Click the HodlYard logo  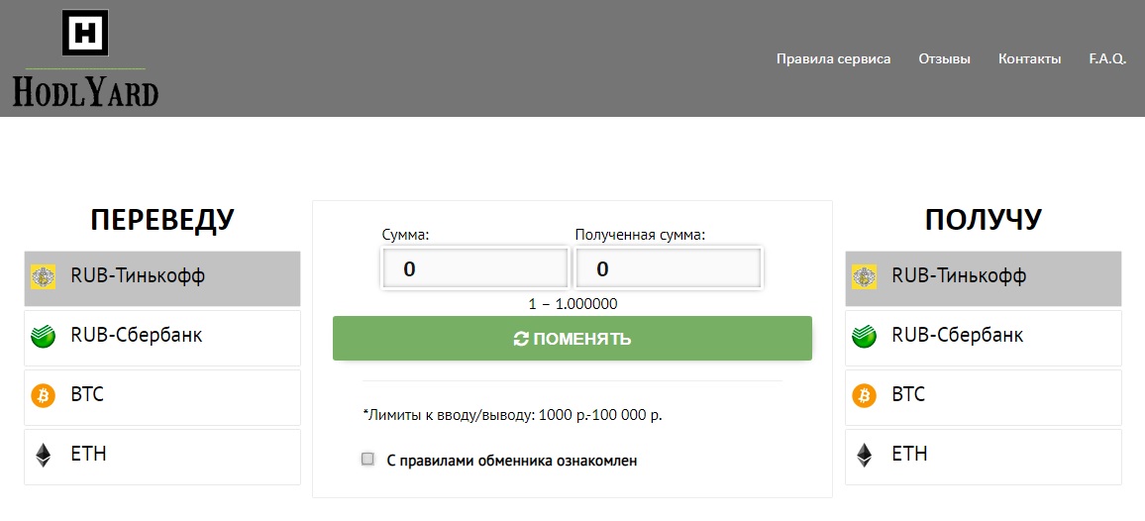pos(85,58)
